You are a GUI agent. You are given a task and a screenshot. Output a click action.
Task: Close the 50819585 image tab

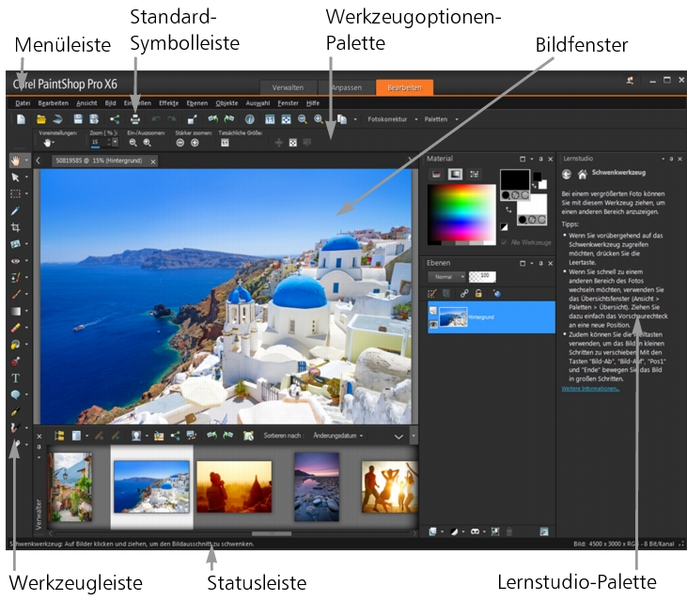(150, 161)
